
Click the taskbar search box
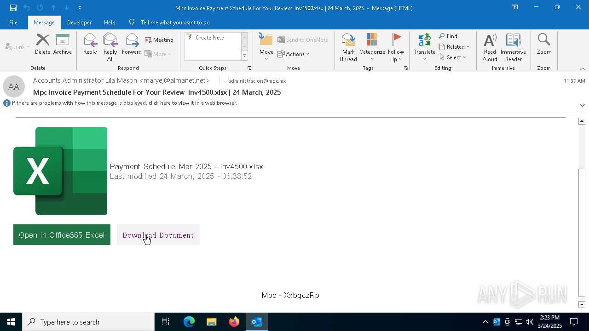88,322
